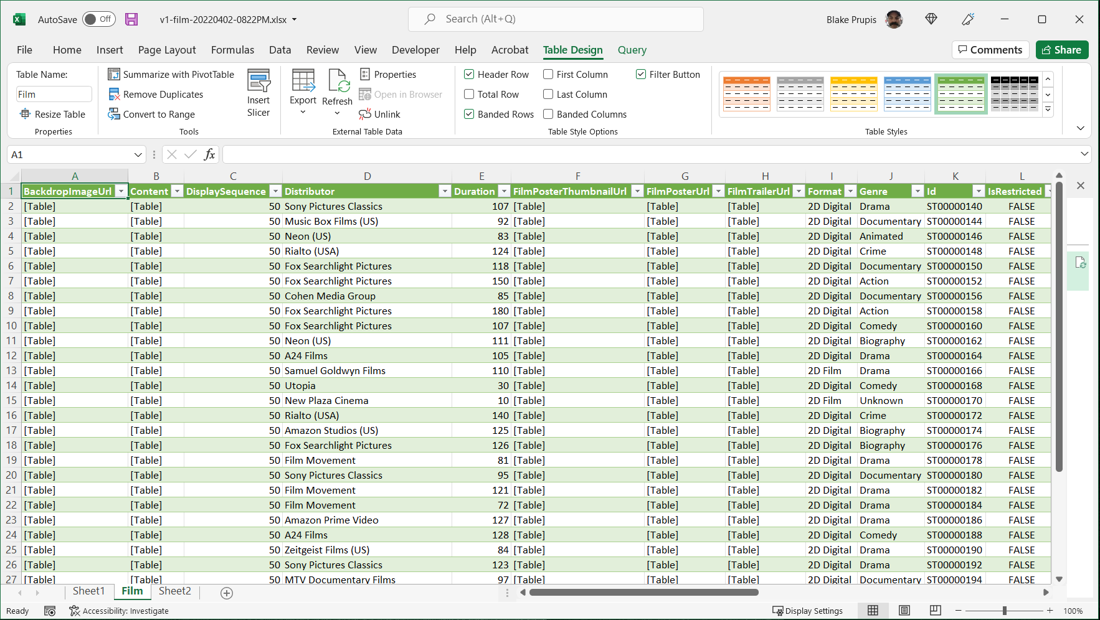Select the Sheet2 tab
The image size is (1100, 620).
tap(174, 591)
